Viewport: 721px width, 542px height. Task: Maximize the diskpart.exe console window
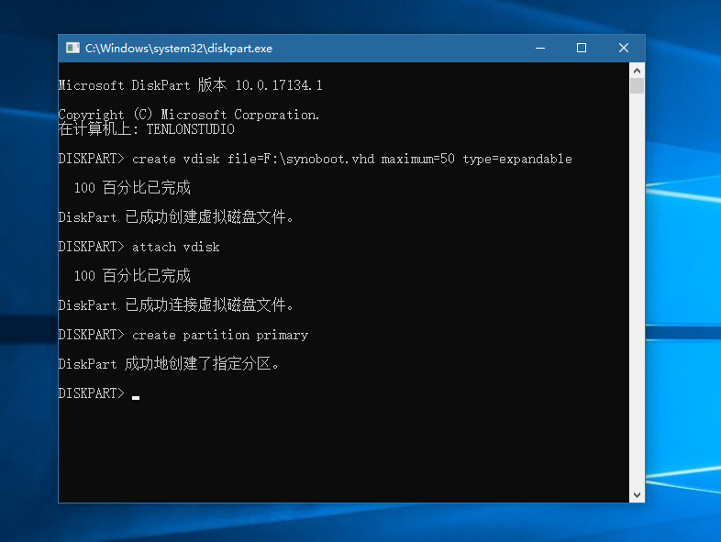pyautogui.click(x=581, y=49)
